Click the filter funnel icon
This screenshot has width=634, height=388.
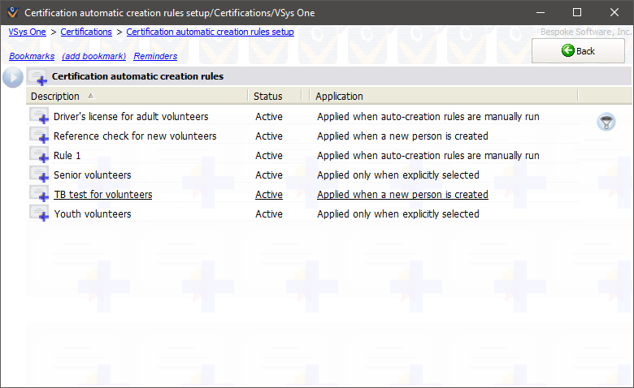point(606,123)
